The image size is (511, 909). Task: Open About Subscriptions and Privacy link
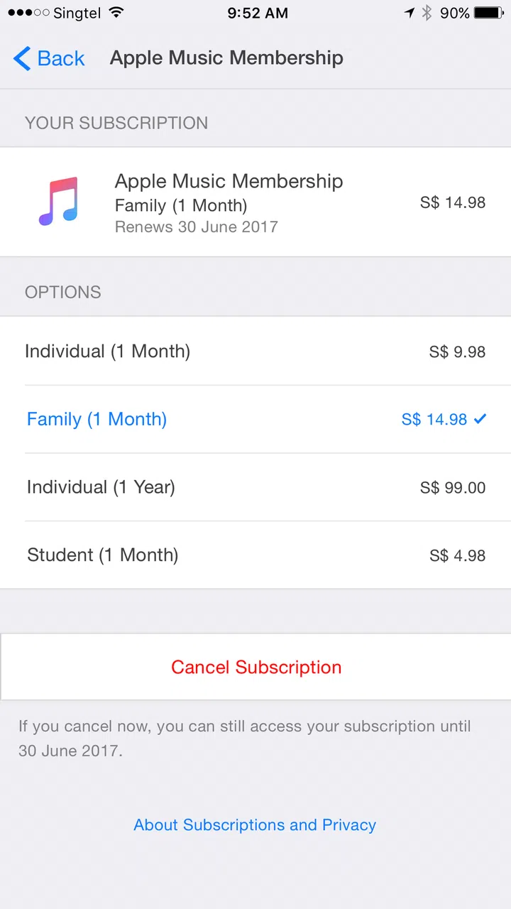[x=255, y=824]
